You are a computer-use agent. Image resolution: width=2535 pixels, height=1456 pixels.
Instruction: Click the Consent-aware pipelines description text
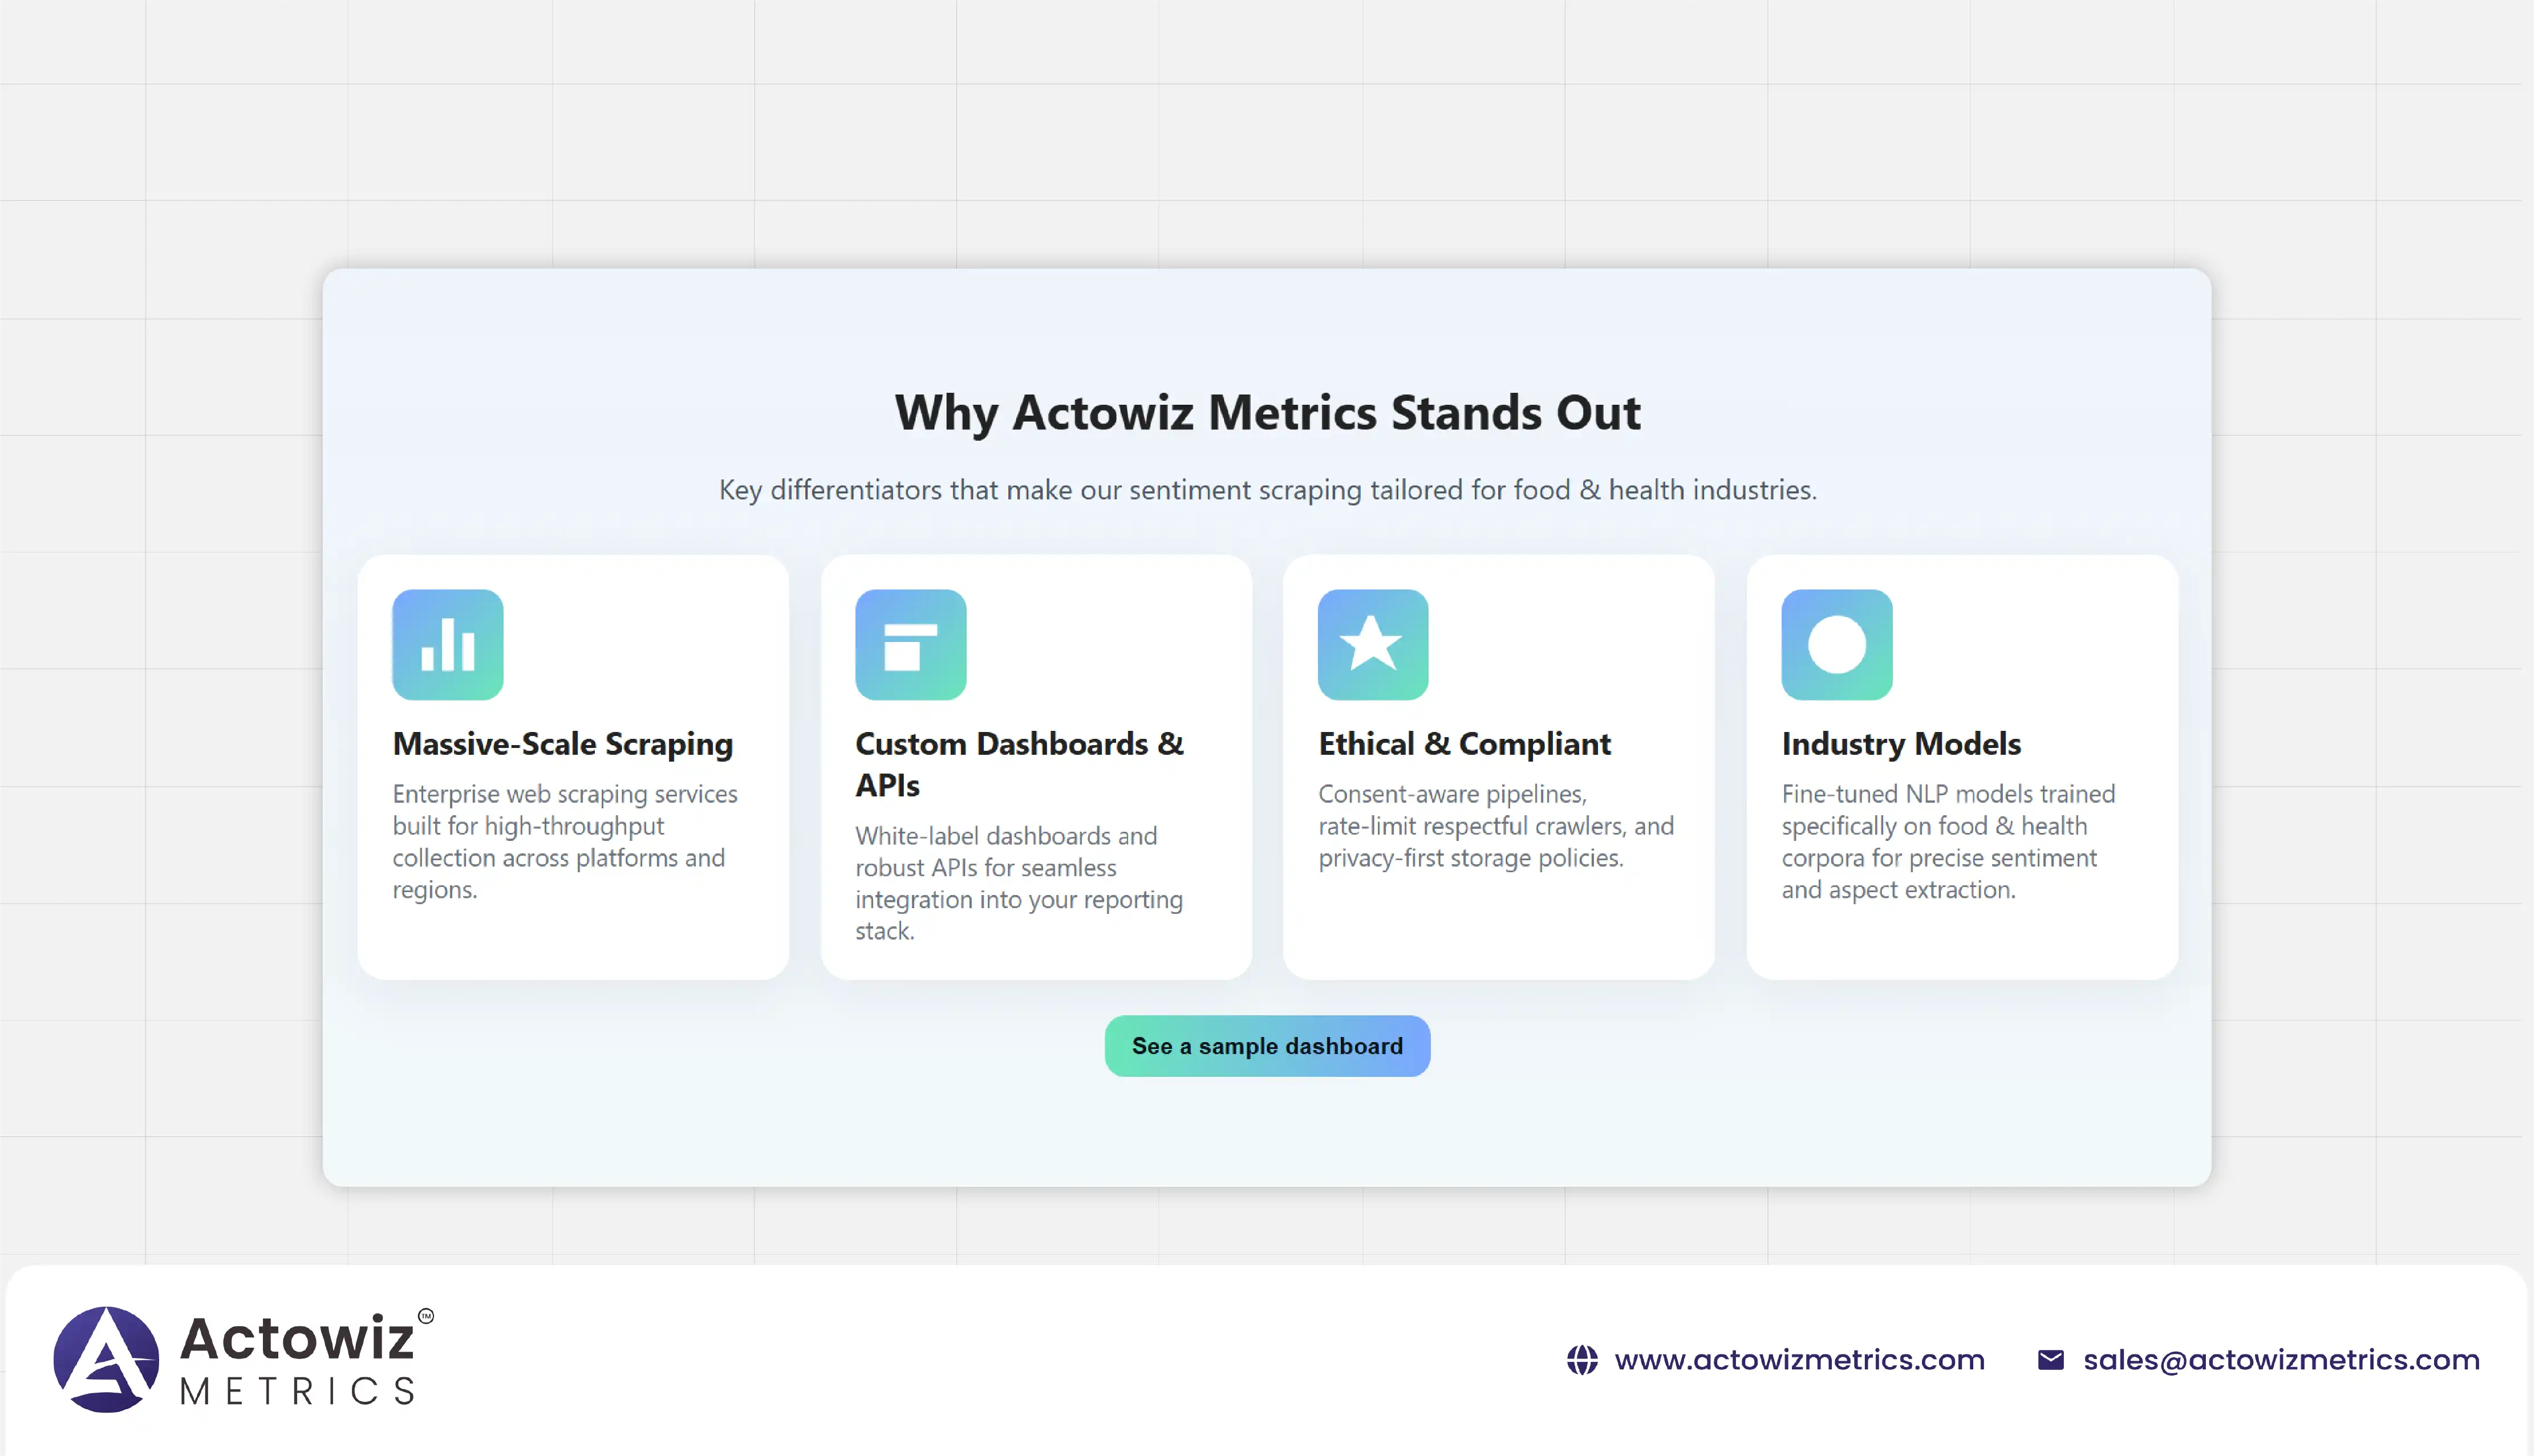coord(1495,825)
